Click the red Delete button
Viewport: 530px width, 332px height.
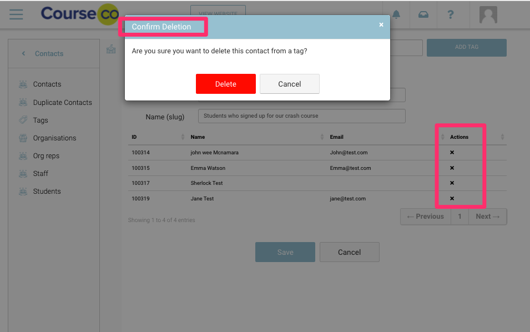pos(226,84)
